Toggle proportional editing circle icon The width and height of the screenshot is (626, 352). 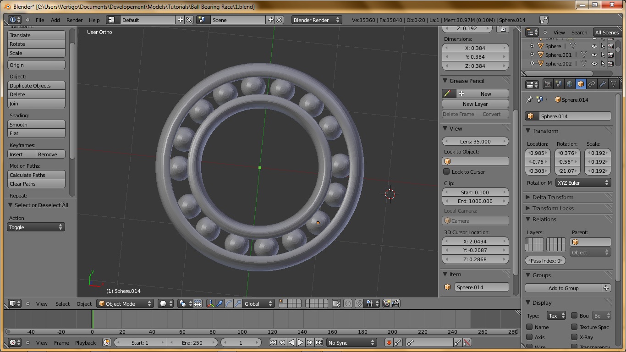348,303
